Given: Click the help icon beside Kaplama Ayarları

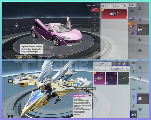Looking at the screenshot, I should (x=98, y=5).
